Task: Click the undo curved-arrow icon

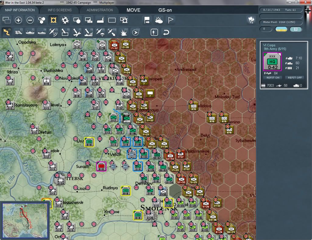Action: click(166, 32)
